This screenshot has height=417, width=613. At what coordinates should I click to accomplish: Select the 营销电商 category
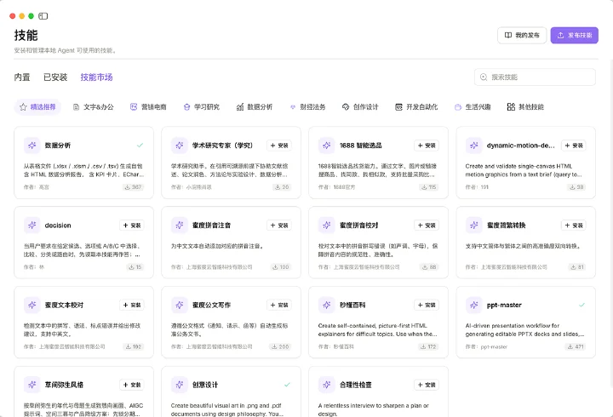(x=148, y=106)
